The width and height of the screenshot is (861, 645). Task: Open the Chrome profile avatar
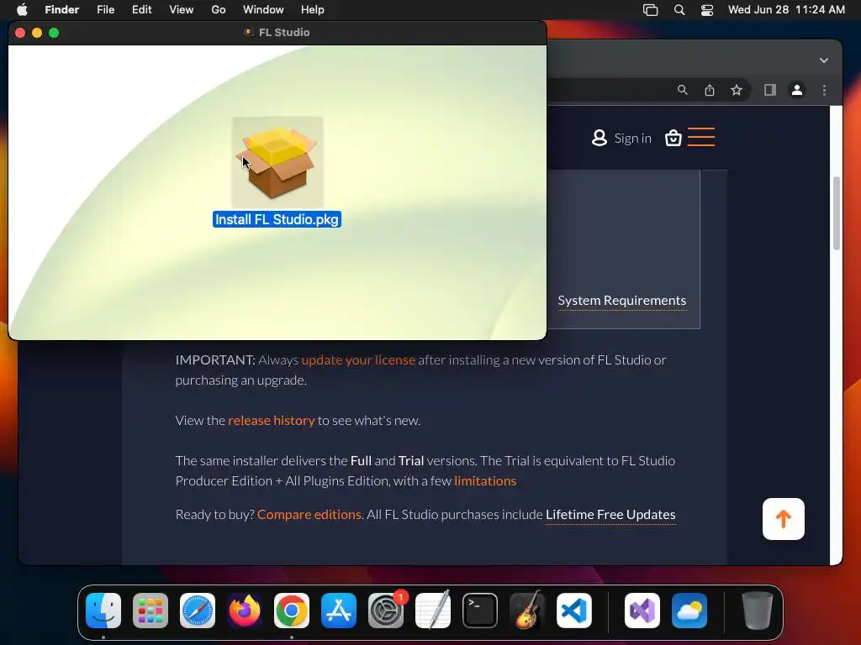[x=797, y=90]
